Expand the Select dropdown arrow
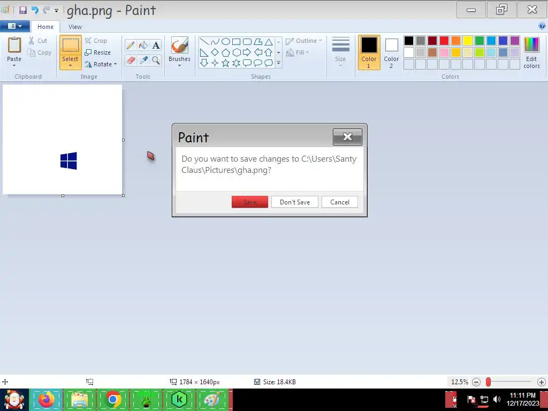 coord(70,65)
